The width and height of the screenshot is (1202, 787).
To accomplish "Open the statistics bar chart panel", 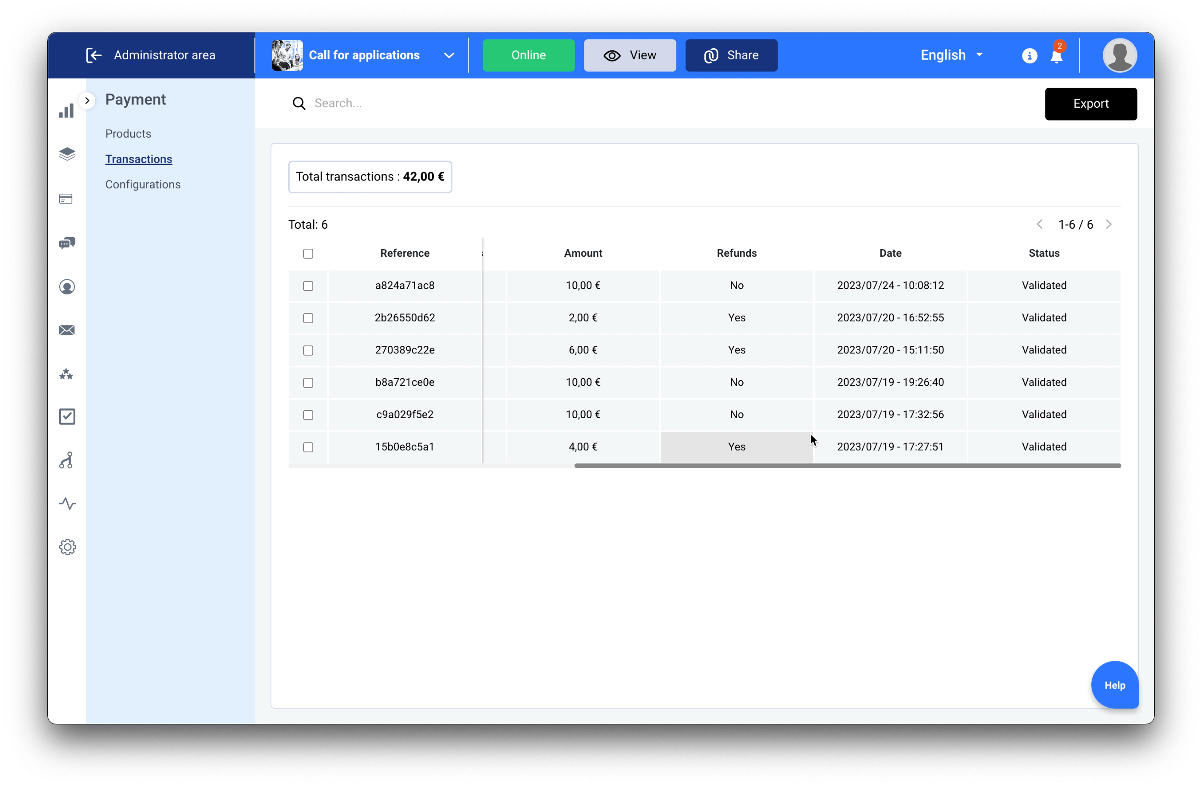I will click(67, 111).
